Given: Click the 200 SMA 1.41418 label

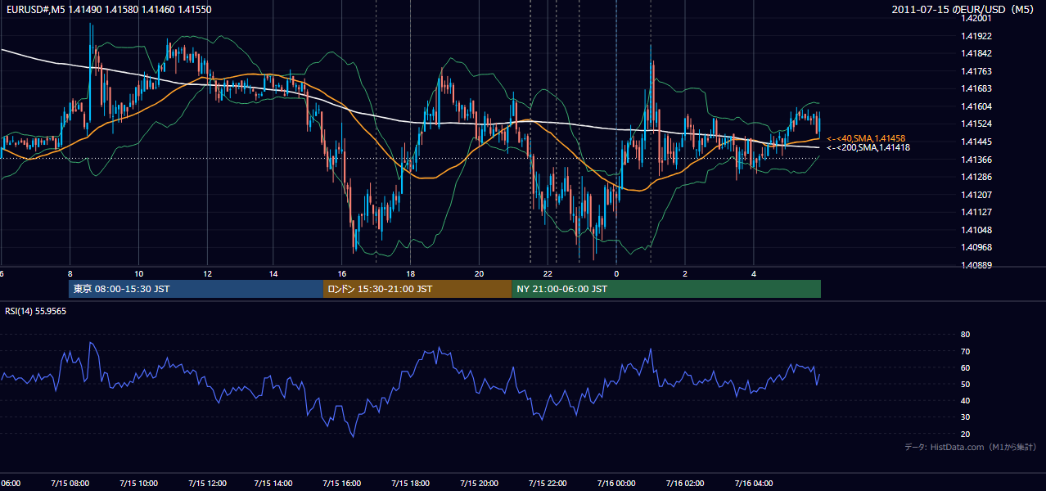Looking at the screenshot, I should (868, 147).
